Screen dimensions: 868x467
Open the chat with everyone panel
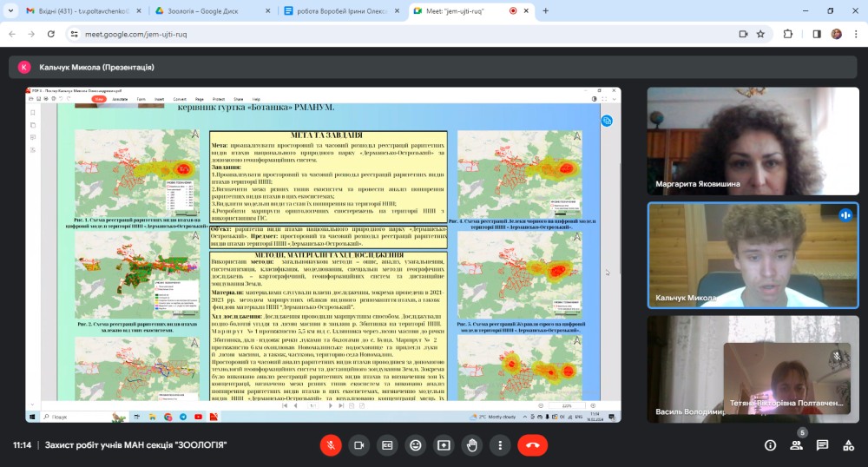(822, 445)
